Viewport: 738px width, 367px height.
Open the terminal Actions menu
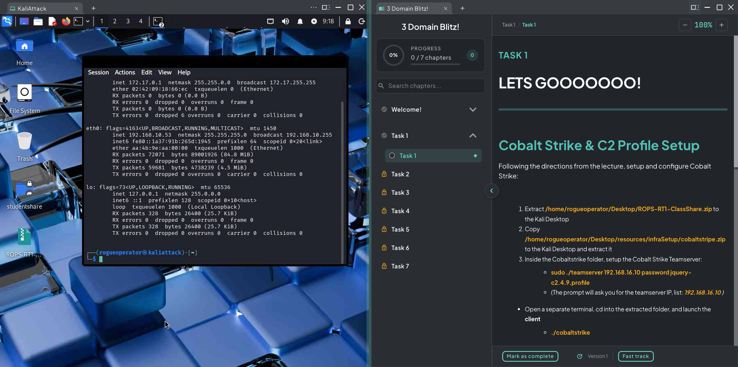coord(125,72)
